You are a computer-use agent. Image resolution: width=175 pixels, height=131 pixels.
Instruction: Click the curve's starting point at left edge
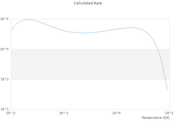click(x=11, y=31)
